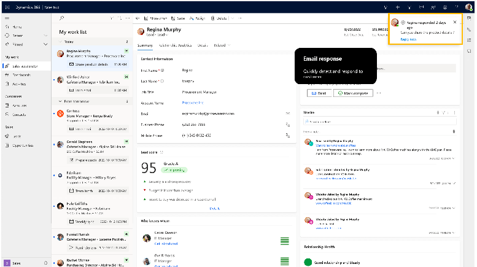
Task: Open Proseware Inc account name link
Action: tap(193, 103)
